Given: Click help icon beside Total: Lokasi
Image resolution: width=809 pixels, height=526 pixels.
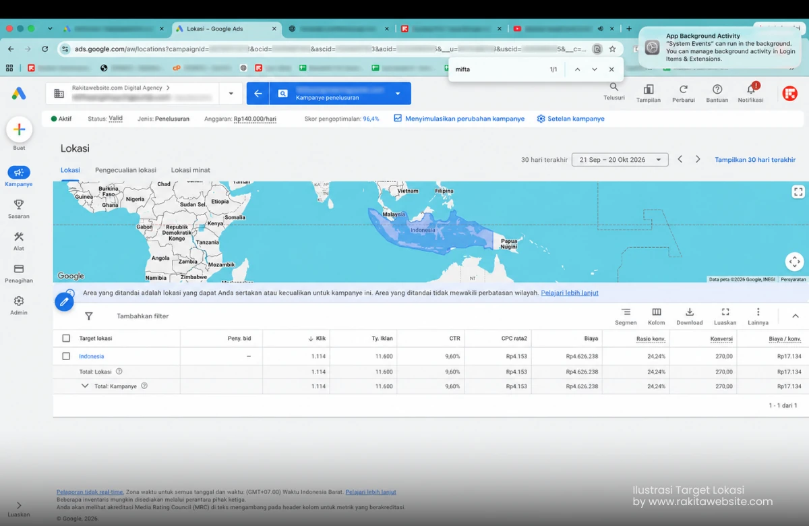Looking at the screenshot, I should (119, 372).
